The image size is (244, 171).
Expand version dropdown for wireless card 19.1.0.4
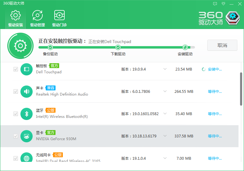165,158
